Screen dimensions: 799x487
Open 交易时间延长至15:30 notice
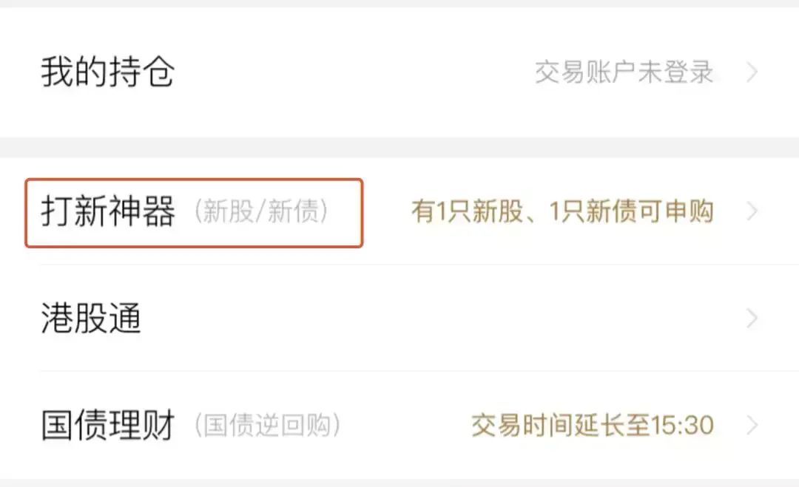593,426
